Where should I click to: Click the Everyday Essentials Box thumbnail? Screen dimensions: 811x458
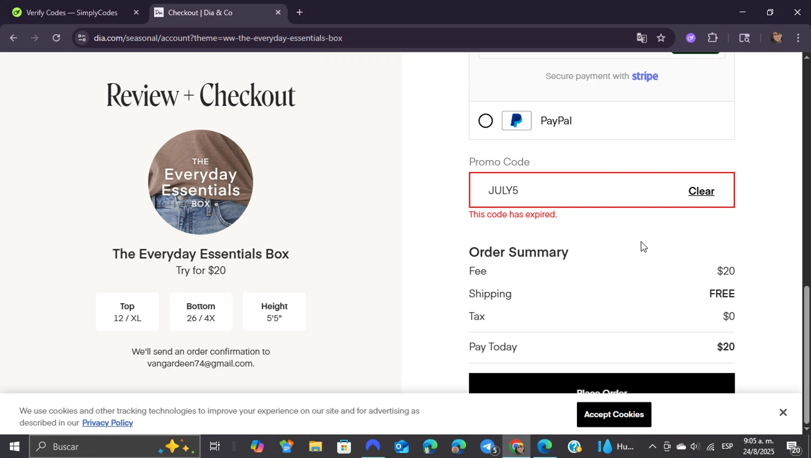(201, 182)
